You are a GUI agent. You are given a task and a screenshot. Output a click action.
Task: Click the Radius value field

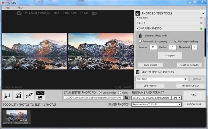[x=173, y=47]
